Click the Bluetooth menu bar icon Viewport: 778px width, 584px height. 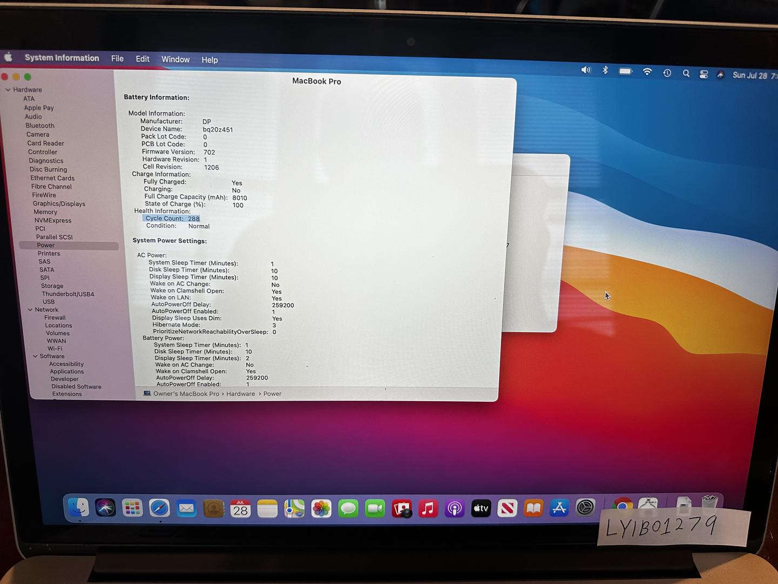605,70
